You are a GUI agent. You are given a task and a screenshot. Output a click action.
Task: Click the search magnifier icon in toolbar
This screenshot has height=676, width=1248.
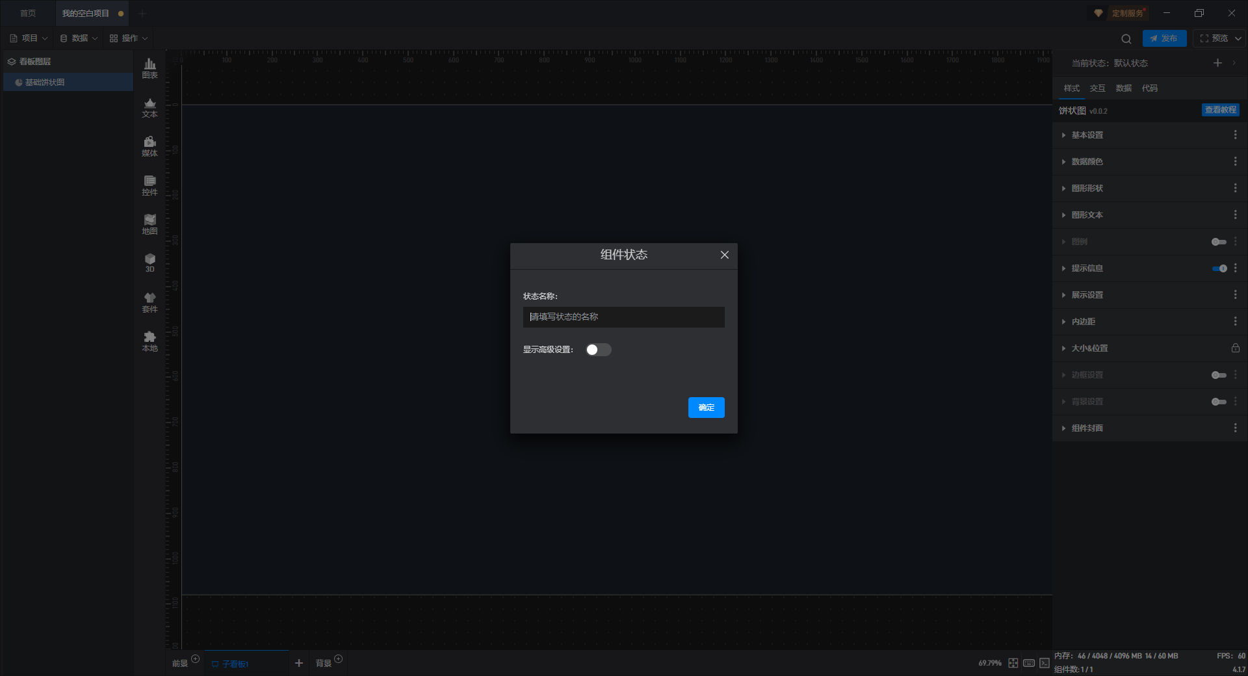1126,38
